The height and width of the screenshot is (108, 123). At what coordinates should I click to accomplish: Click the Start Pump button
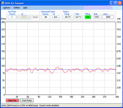(x=27, y=100)
